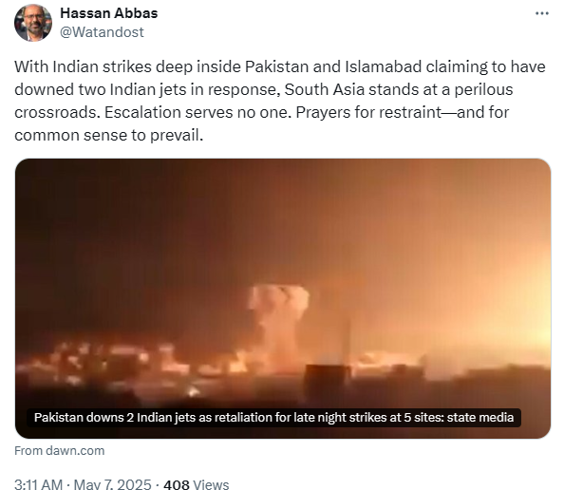
Task: Open the dawn.com article preview image
Action: tap(283, 298)
